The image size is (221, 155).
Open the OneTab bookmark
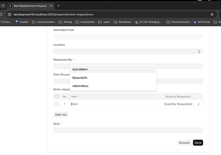click(x=22, y=22)
